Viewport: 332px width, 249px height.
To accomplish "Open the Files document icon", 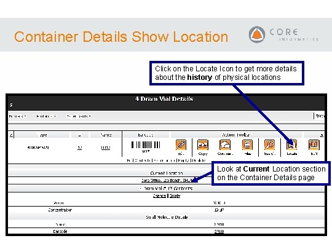I will tap(247, 145).
